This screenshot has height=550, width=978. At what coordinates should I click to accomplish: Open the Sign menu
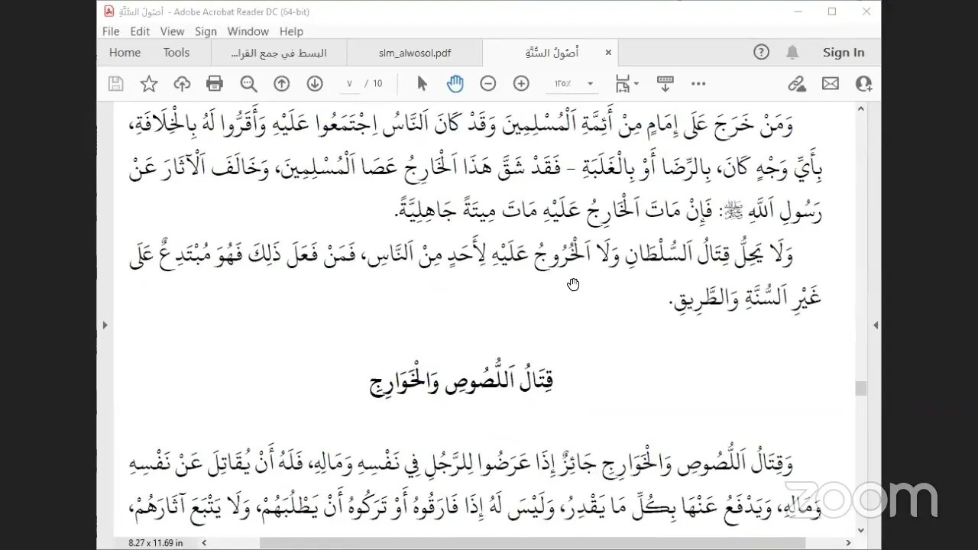point(206,31)
